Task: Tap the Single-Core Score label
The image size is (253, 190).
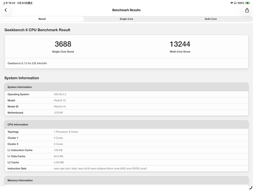Action: point(63,52)
